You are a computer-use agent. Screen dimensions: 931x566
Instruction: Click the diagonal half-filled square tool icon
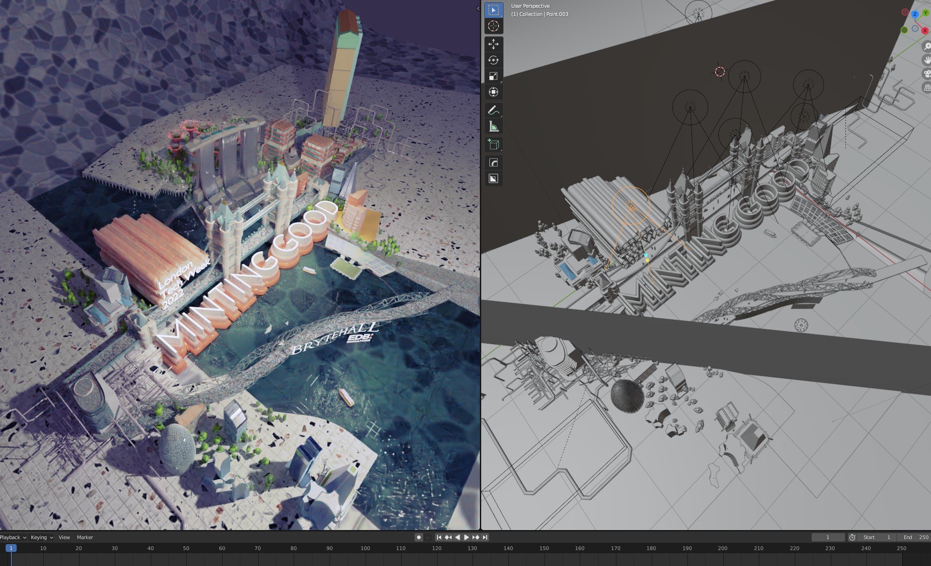tap(493, 178)
